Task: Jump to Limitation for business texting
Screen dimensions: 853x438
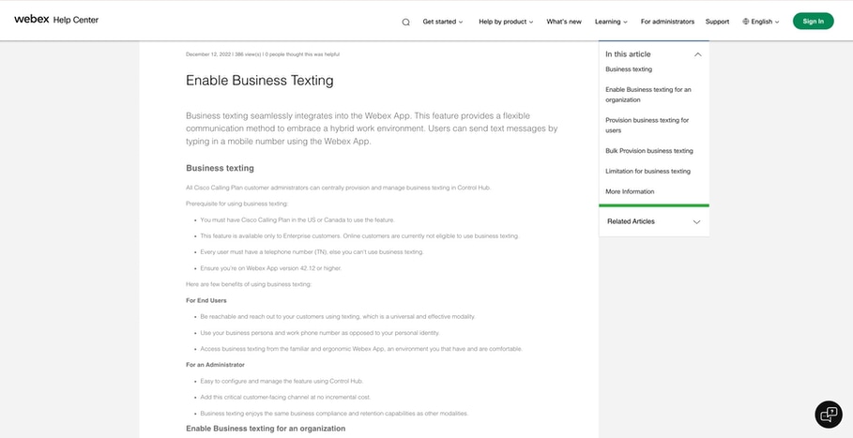Action: pos(647,172)
